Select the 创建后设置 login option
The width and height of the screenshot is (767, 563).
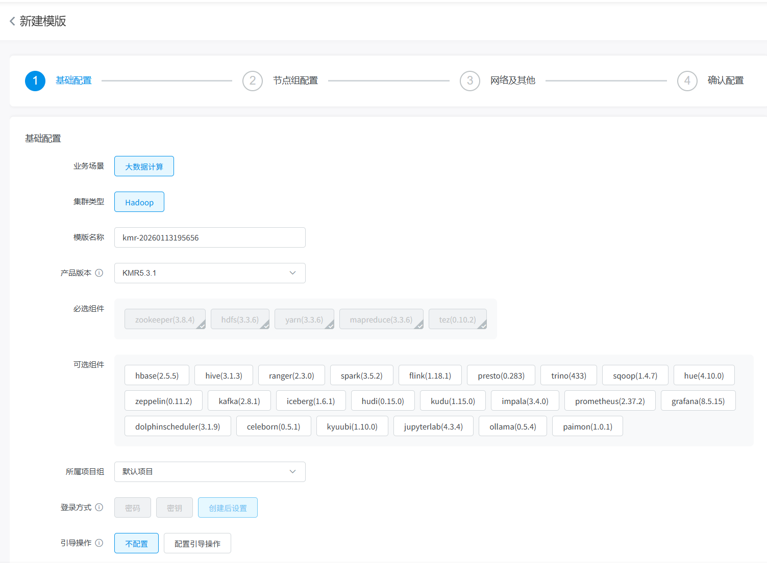[228, 508]
